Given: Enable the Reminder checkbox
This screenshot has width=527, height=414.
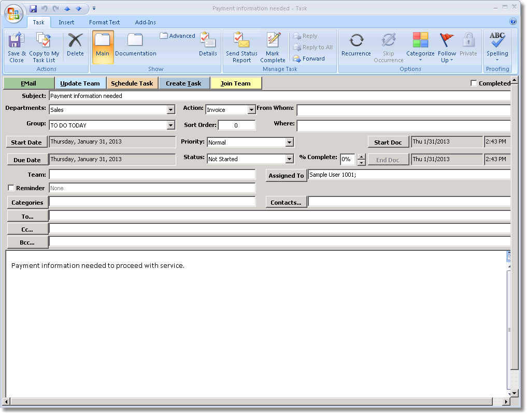Looking at the screenshot, I should (x=11, y=188).
